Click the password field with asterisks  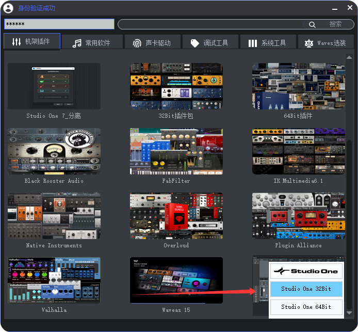pos(59,24)
